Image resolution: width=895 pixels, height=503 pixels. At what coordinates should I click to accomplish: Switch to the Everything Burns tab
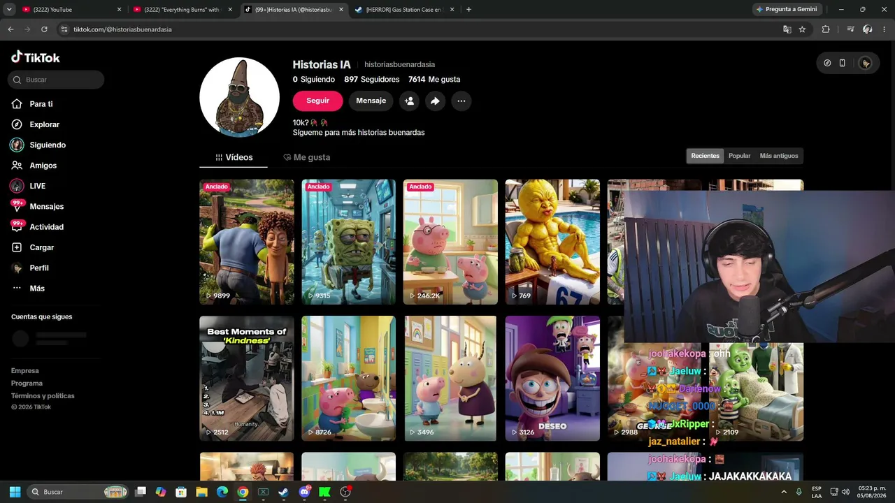[x=182, y=10]
